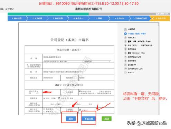171x129 pixels.
Task: Click the grey circle icon beside 材料目录
Action: pyautogui.click(x=125, y=29)
